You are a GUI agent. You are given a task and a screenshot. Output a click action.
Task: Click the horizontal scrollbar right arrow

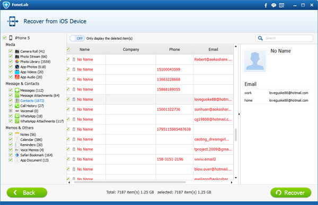coord(232,182)
